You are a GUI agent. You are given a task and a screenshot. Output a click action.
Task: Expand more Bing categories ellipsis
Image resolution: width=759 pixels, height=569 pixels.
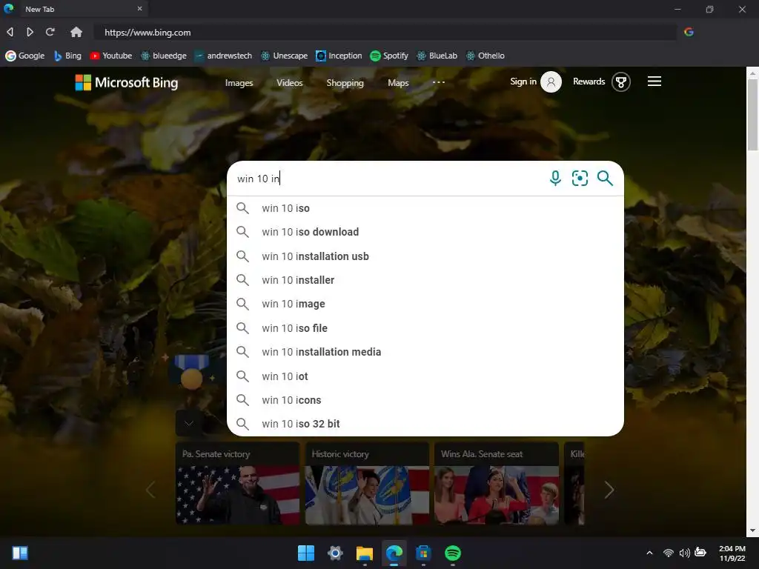439,82
